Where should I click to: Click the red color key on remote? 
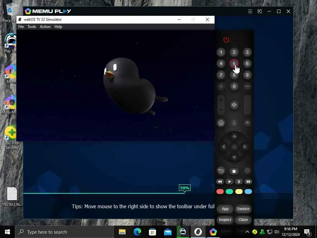(220, 192)
